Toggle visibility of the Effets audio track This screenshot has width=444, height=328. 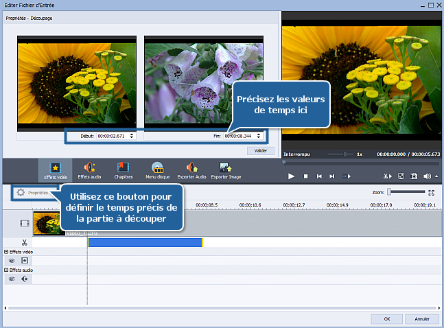coord(12,279)
